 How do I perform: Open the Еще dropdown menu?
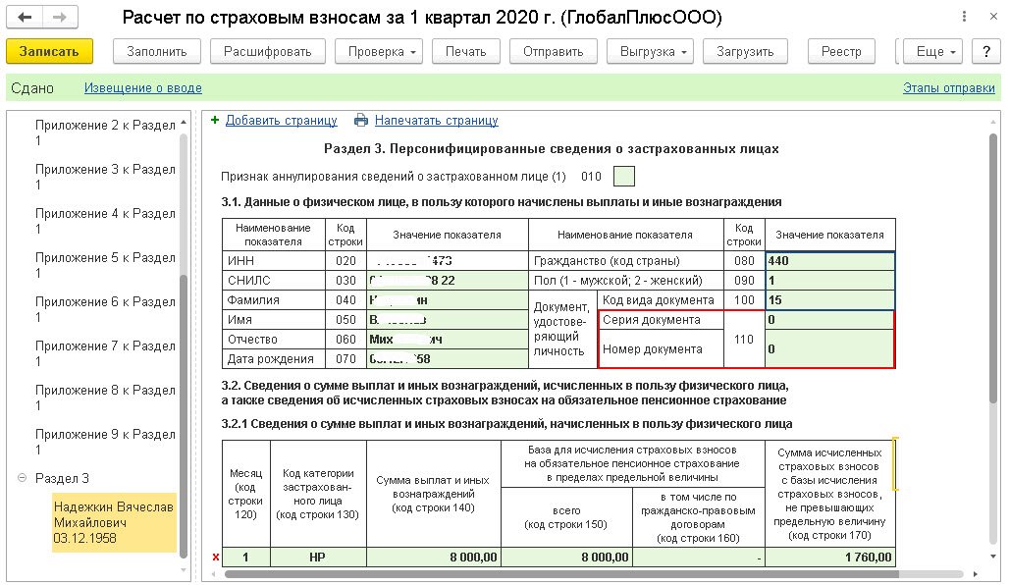(x=932, y=51)
